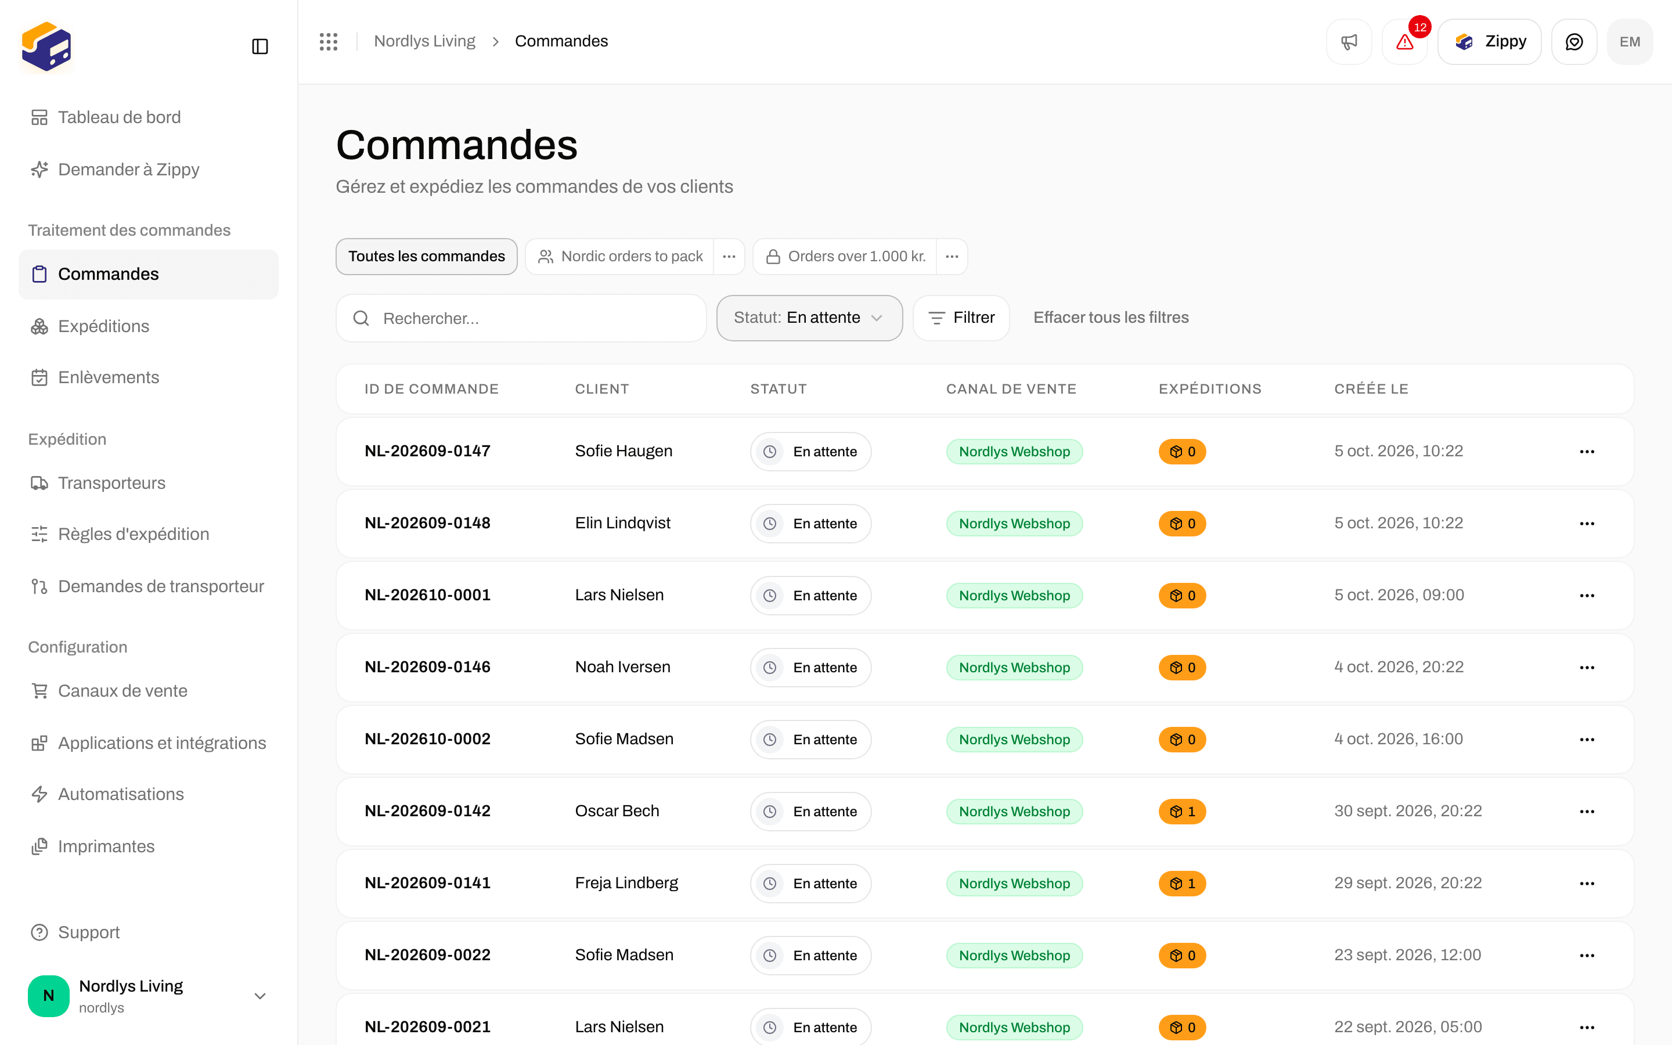The image size is (1672, 1045).
Task: Open options for Orders over 1.000 kr.
Action: tap(952, 257)
